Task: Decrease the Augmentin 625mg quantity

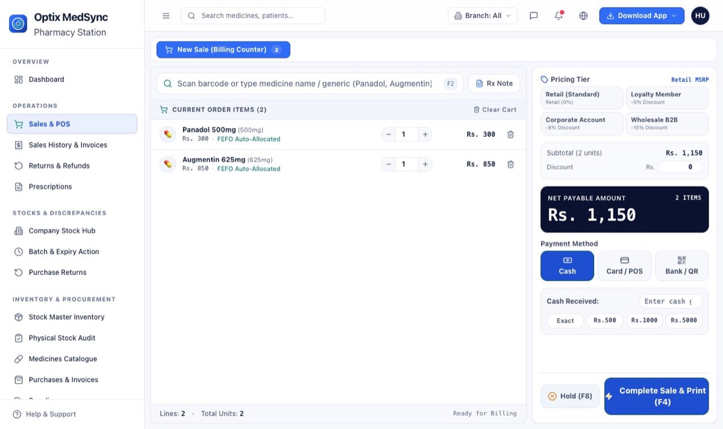Action: 389,164
